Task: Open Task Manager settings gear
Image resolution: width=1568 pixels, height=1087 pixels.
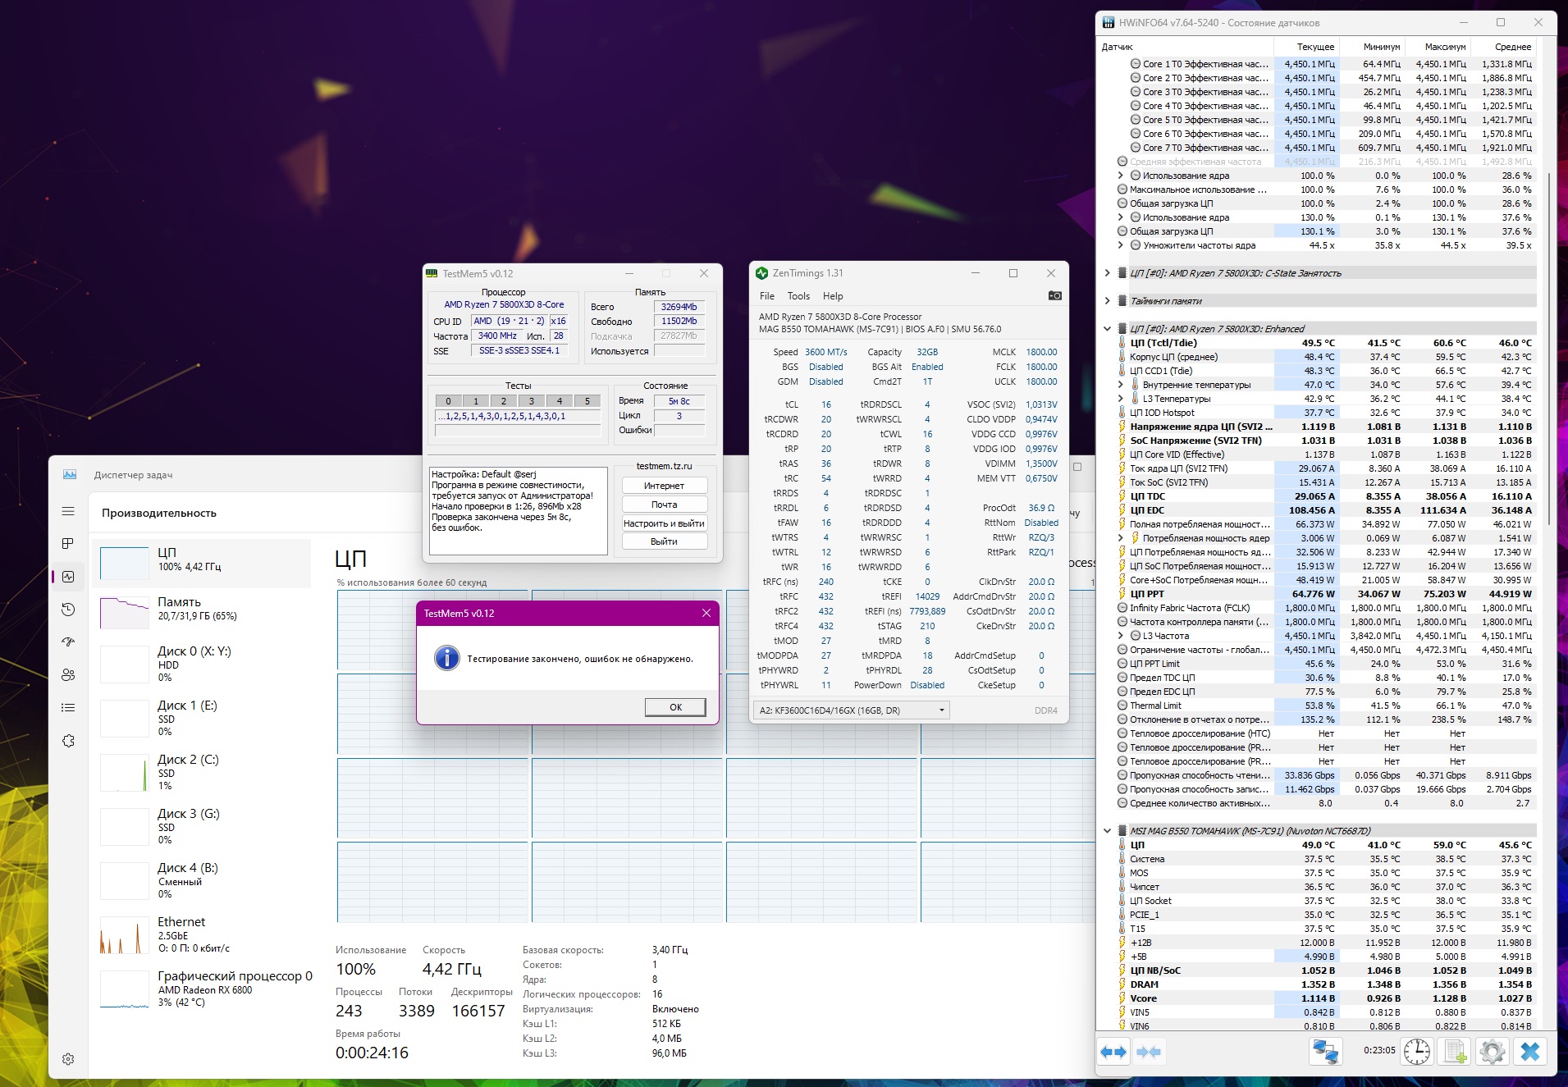Action: coord(68,1059)
